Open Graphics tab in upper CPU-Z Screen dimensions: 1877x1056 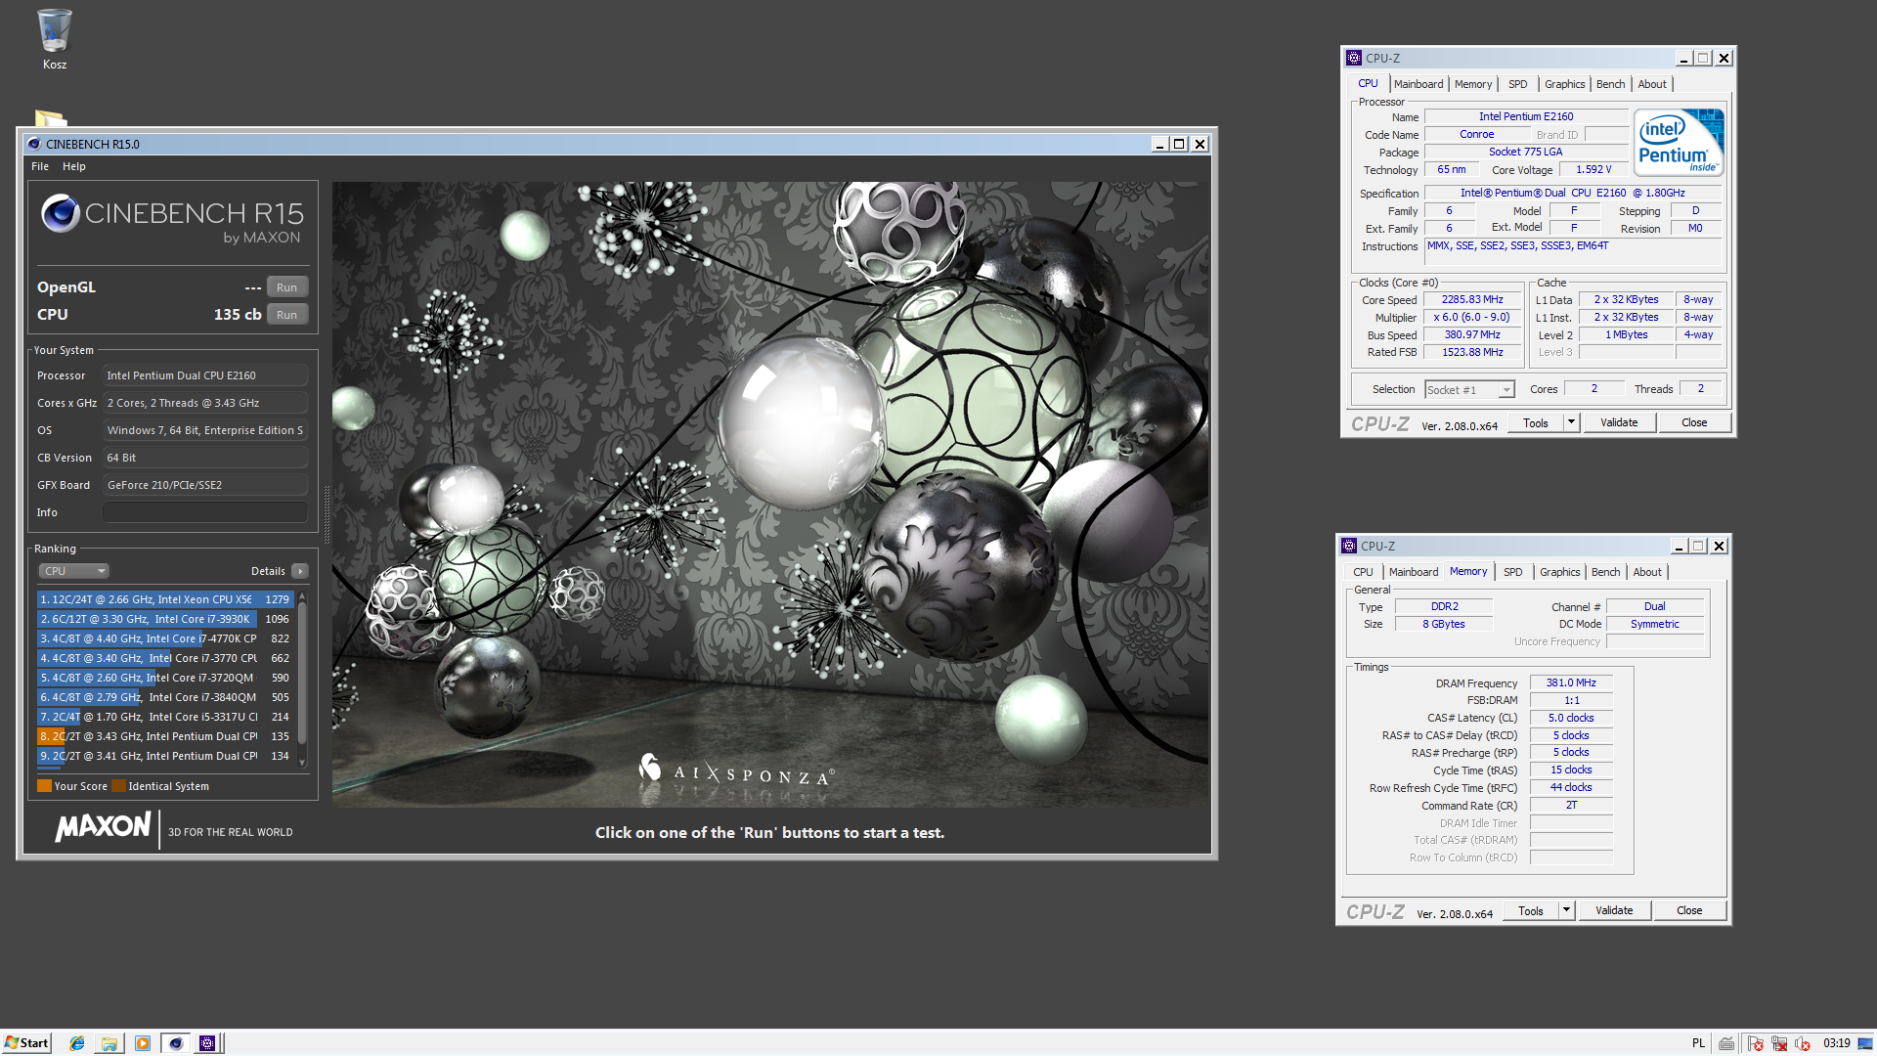pyautogui.click(x=1564, y=84)
